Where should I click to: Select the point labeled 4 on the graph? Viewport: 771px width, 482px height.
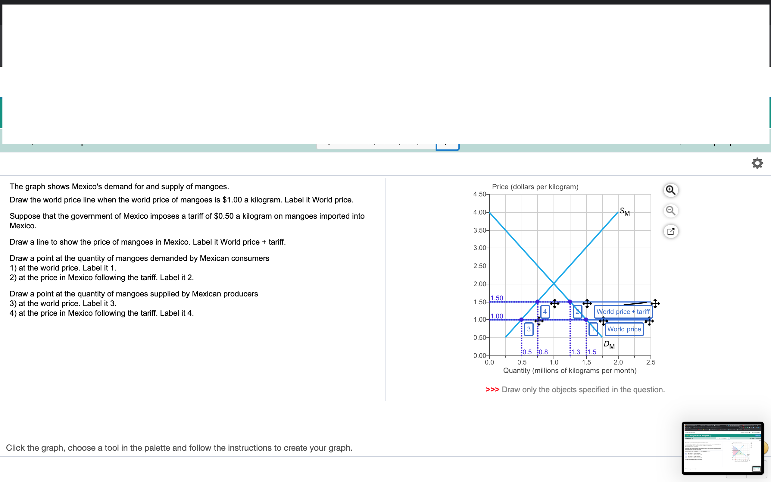click(x=545, y=312)
